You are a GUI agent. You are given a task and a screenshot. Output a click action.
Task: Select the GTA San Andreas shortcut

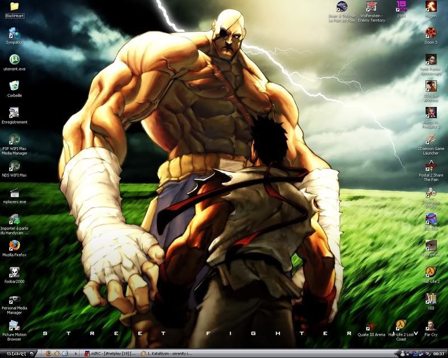(431, 91)
